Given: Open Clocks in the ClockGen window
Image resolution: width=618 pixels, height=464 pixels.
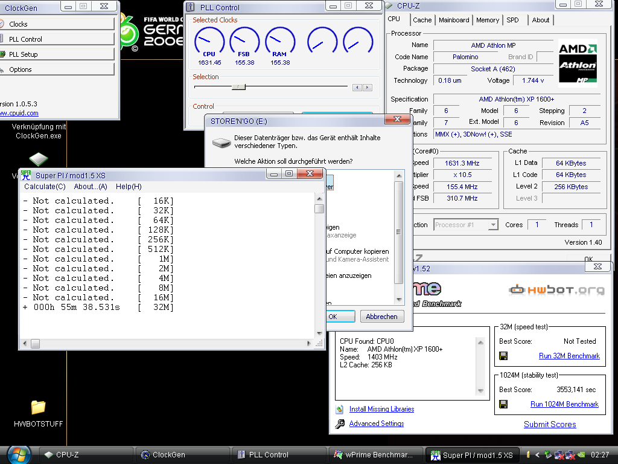Looking at the screenshot, I should (x=57, y=24).
